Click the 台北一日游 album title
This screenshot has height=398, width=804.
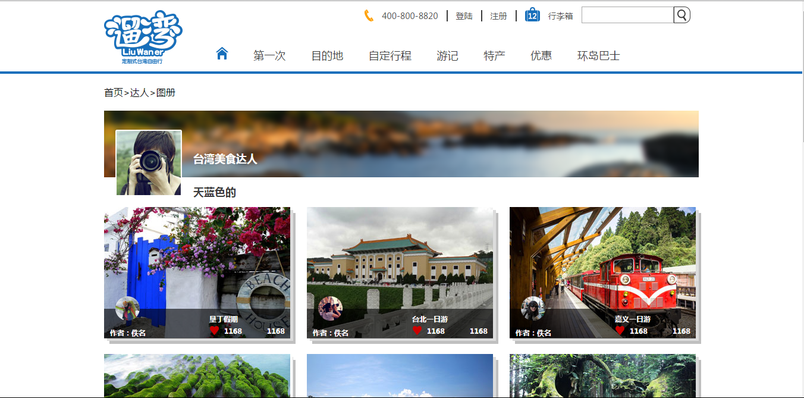[430, 319]
